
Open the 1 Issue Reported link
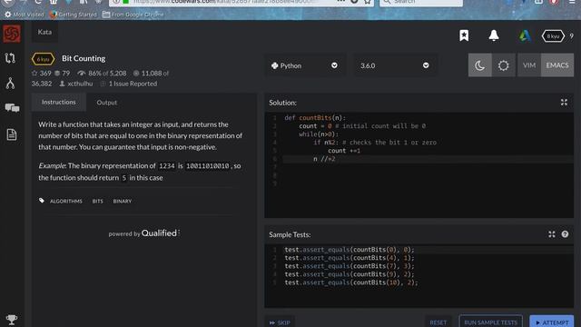133,84
